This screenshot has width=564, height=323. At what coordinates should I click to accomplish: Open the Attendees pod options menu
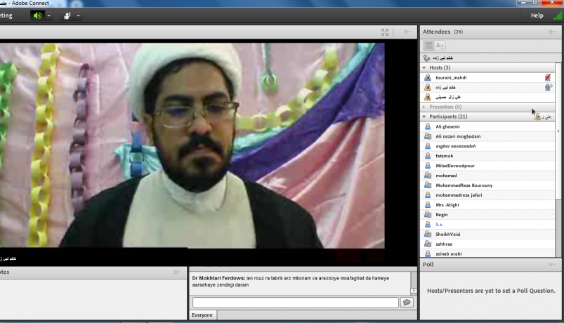552,32
